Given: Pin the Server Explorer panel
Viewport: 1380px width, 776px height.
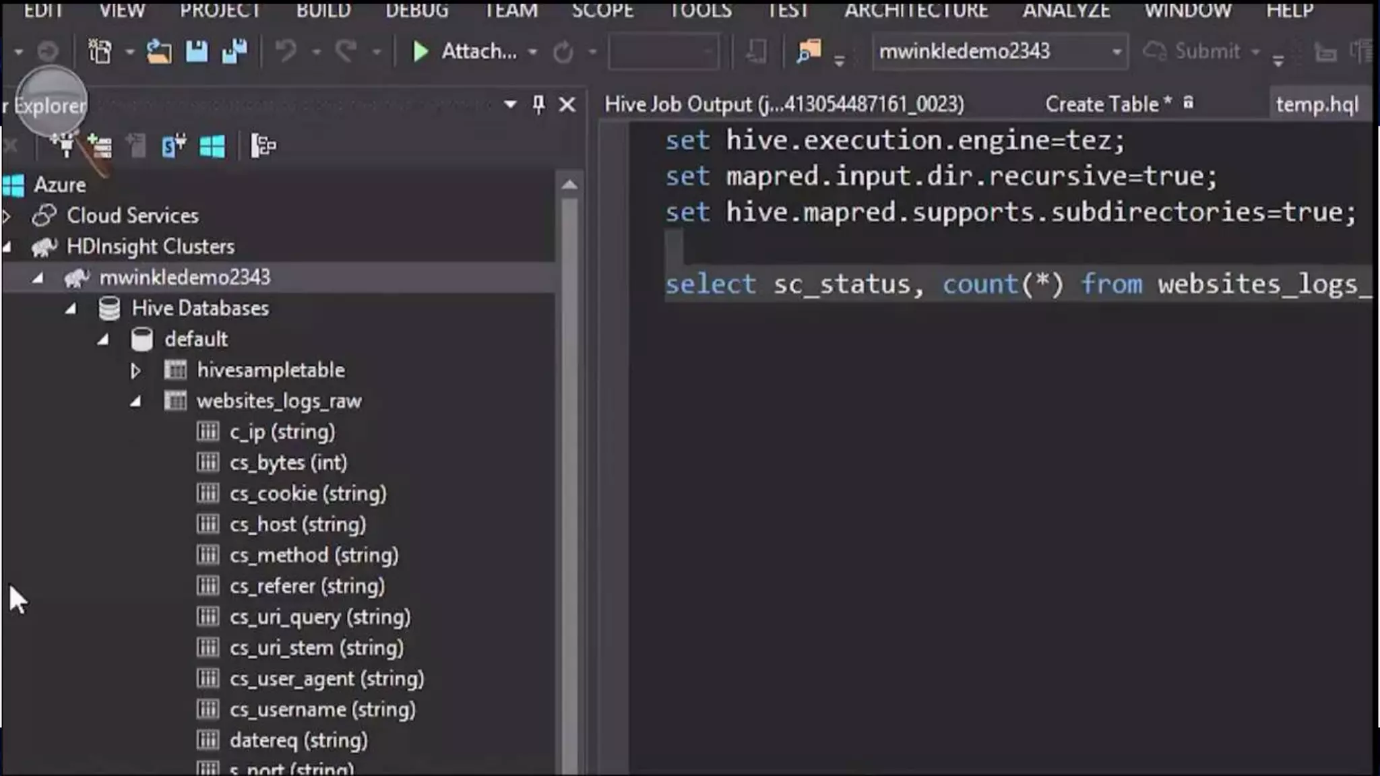Looking at the screenshot, I should coord(538,104).
